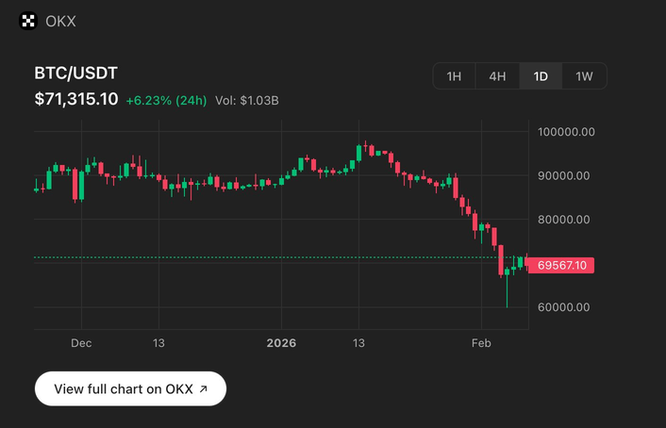Viewport: 666px width, 428px height.
Task: Switch the chart to 1W timeframe
Action: click(x=584, y=76)
